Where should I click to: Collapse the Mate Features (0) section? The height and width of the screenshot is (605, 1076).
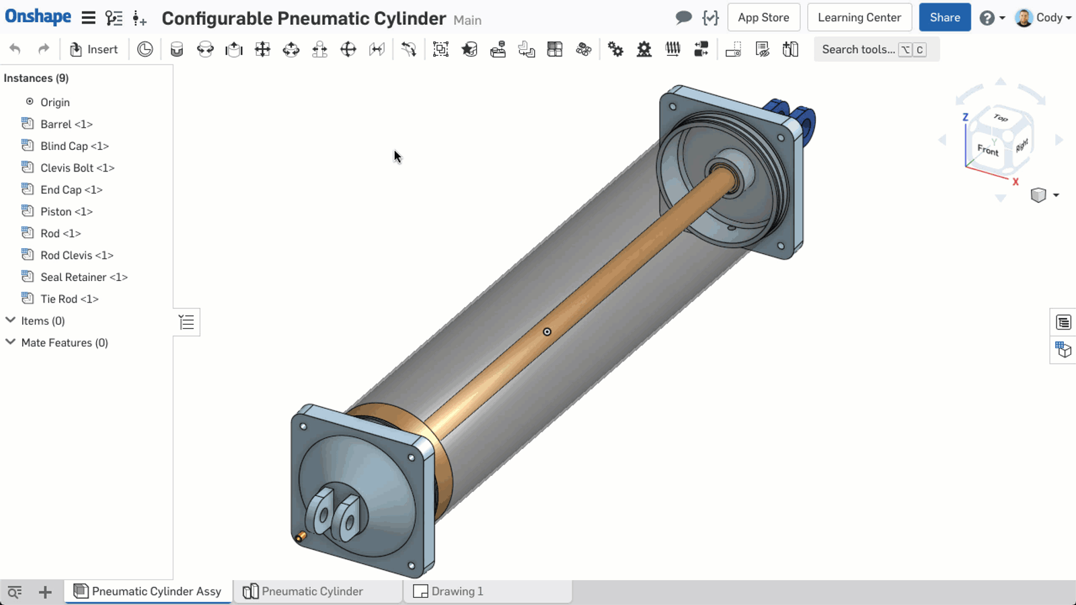click(11, 342)
